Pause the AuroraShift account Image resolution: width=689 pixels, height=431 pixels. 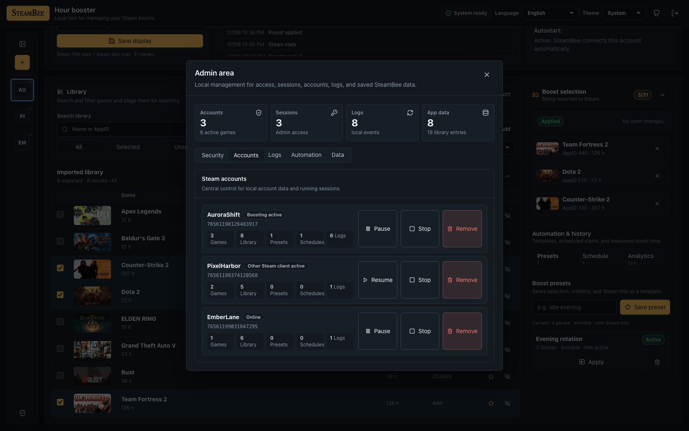point(378,229)
